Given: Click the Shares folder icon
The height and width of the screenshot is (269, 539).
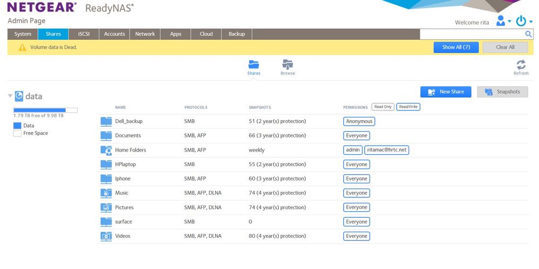Looking at the screenshot, I should click(x=254, y=64).
